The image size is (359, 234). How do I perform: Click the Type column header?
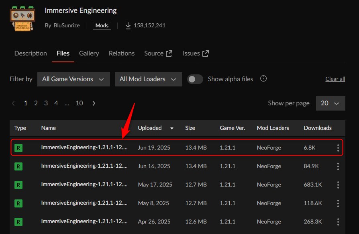point(20,128)
